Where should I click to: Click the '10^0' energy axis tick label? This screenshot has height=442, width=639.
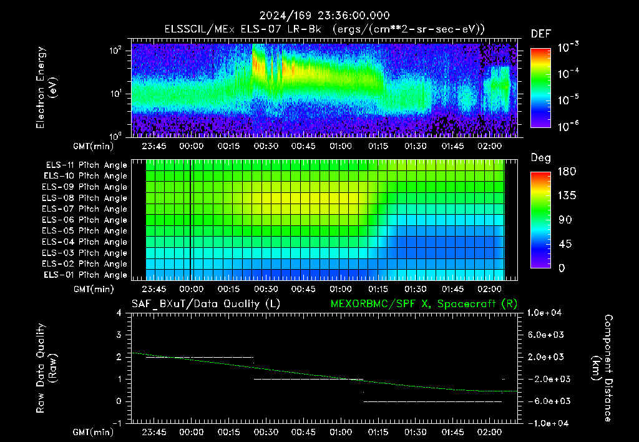click(115, 135)
